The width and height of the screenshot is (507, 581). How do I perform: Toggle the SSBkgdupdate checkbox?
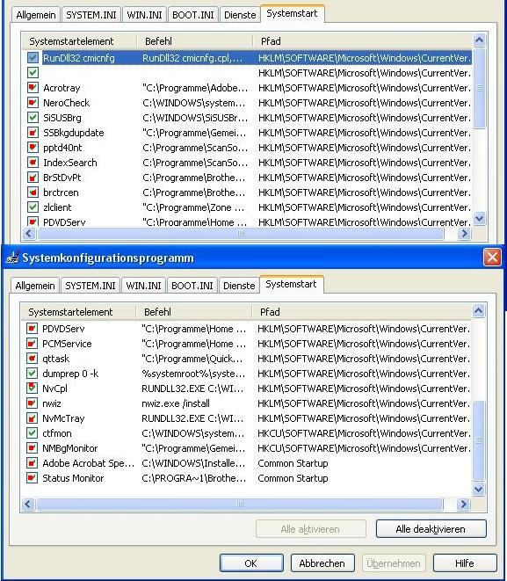click(33, 133)
